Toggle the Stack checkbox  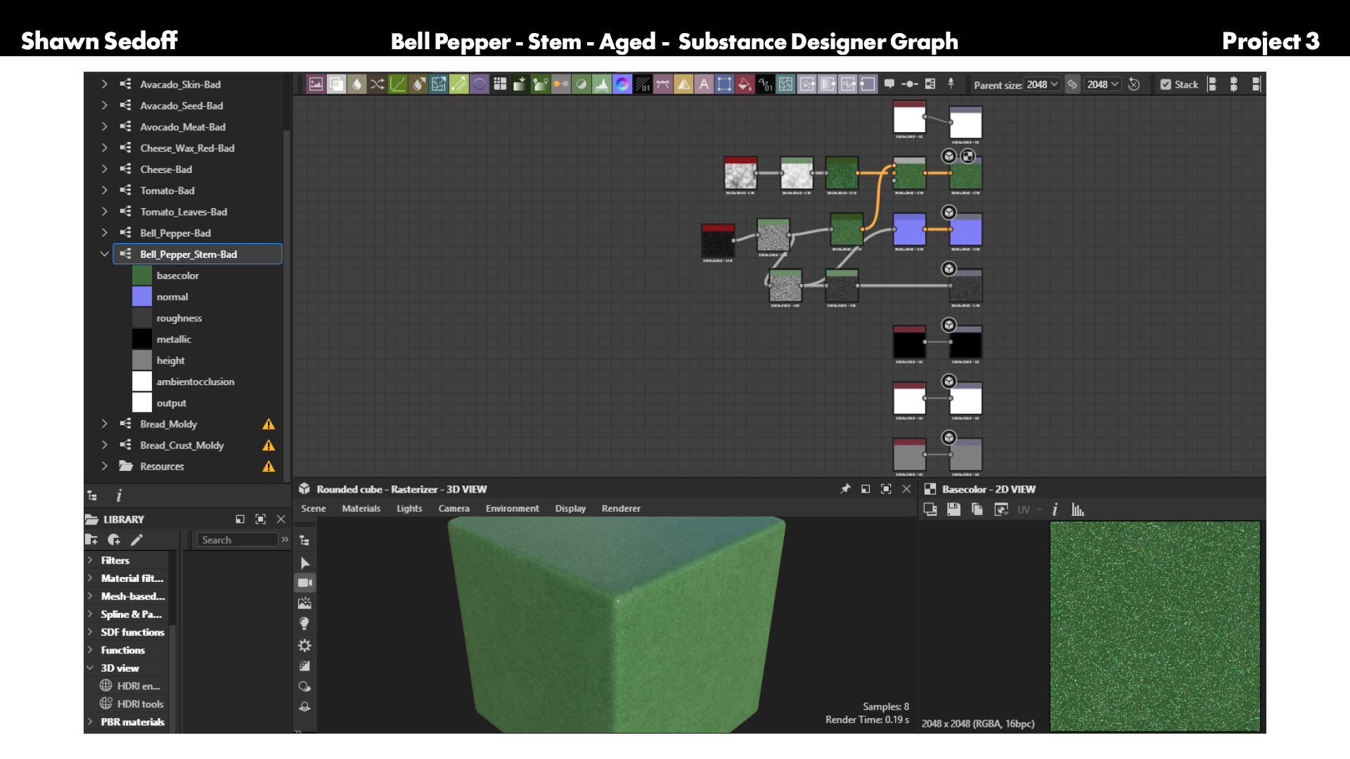[x=1166, y=84]
